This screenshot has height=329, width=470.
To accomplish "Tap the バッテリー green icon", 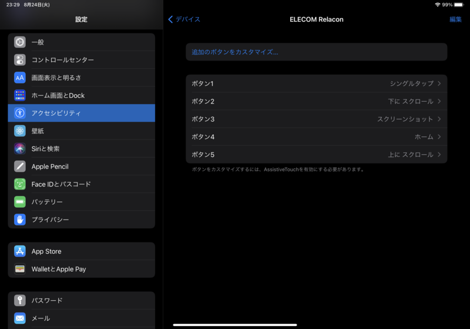I will pyautogui.click(x=20, y=202).
